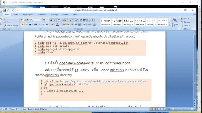This screenshot has width=202, height=113.
Task: Show or hide paragraph marks
Action: pos(92,20)
